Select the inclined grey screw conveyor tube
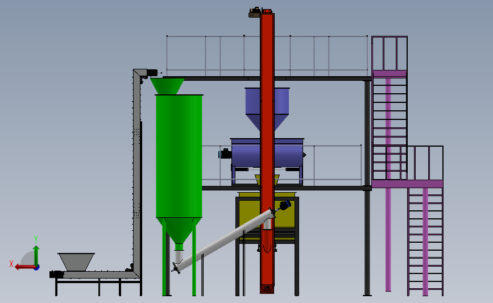The width and height of the screenshot is (493, 303). 223,240
